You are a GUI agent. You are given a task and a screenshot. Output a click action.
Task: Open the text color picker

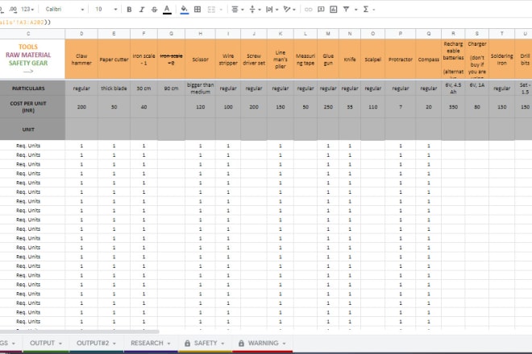click(167, 10)
